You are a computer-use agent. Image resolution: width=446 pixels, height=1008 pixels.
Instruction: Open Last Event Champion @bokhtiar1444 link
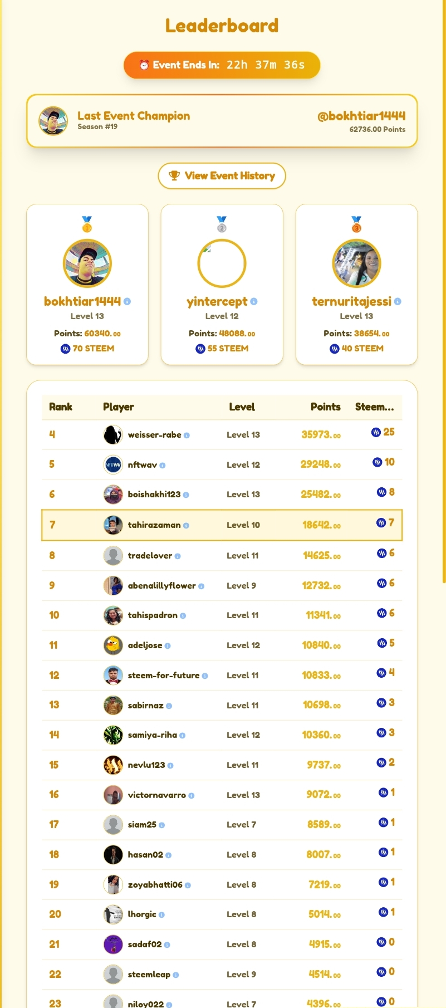pos(361,116)
